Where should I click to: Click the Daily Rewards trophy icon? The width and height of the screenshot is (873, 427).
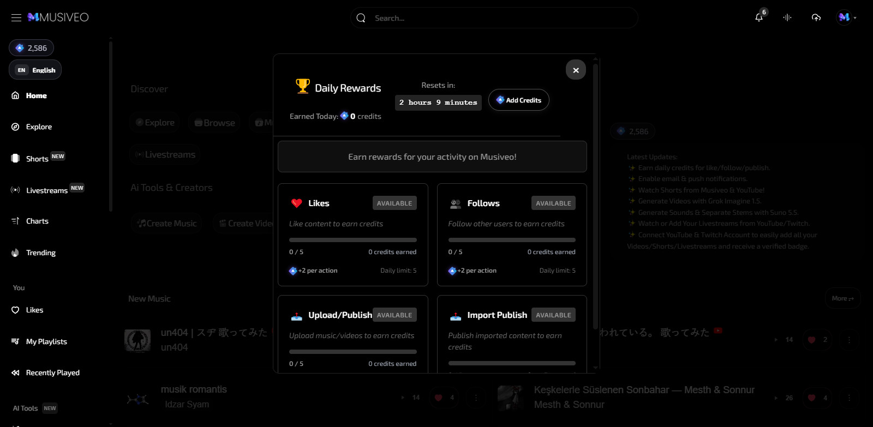pyautogui.click(x=302, y=86)
